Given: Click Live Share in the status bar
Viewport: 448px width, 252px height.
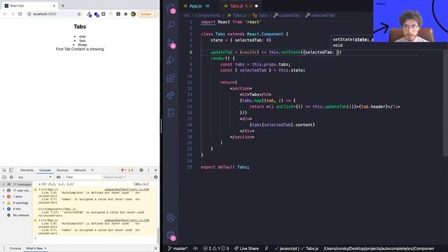Looking at the screenshot, I should tap(246, 248).
